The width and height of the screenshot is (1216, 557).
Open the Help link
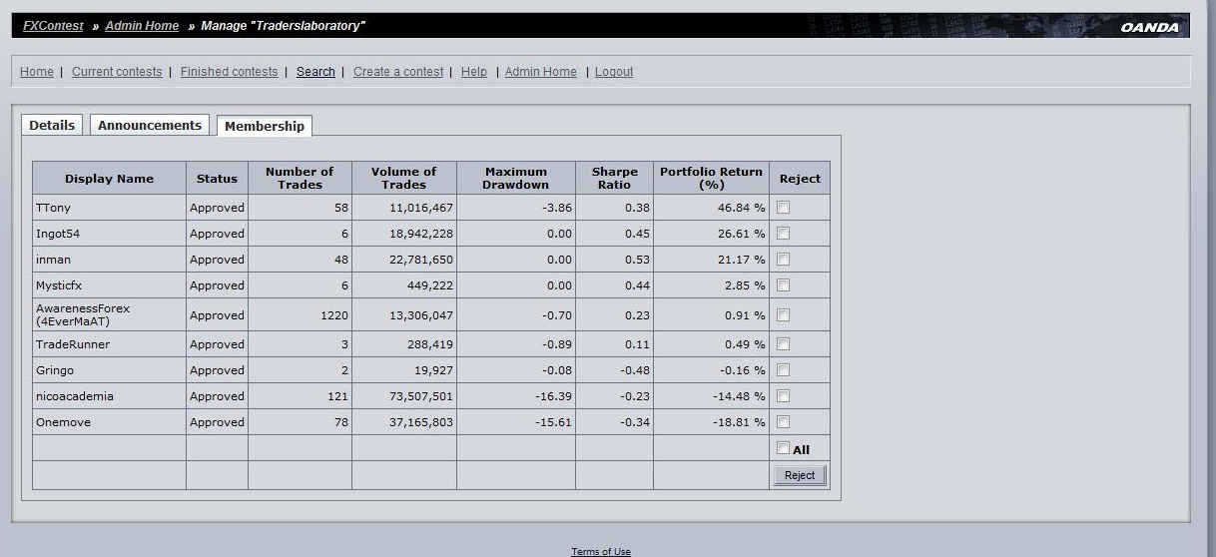(474, 72)
